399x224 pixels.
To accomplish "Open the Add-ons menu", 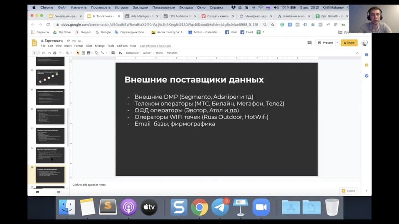I will click(122, 46).
